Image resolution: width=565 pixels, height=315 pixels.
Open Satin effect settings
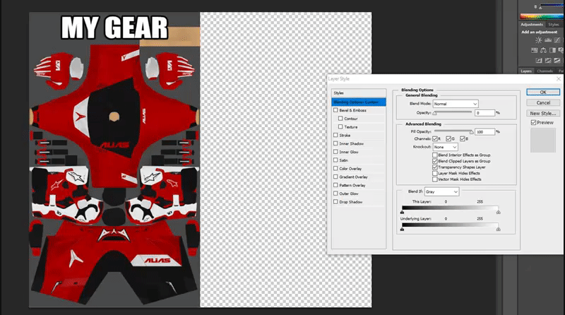click(x=343, y=160)
